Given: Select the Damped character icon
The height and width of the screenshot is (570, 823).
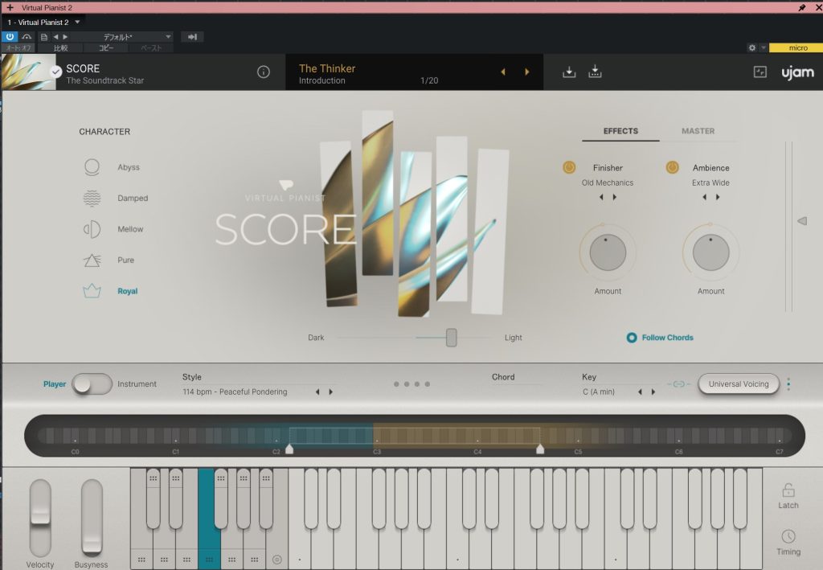Looking at the screenshot, I should coord(92,198).
